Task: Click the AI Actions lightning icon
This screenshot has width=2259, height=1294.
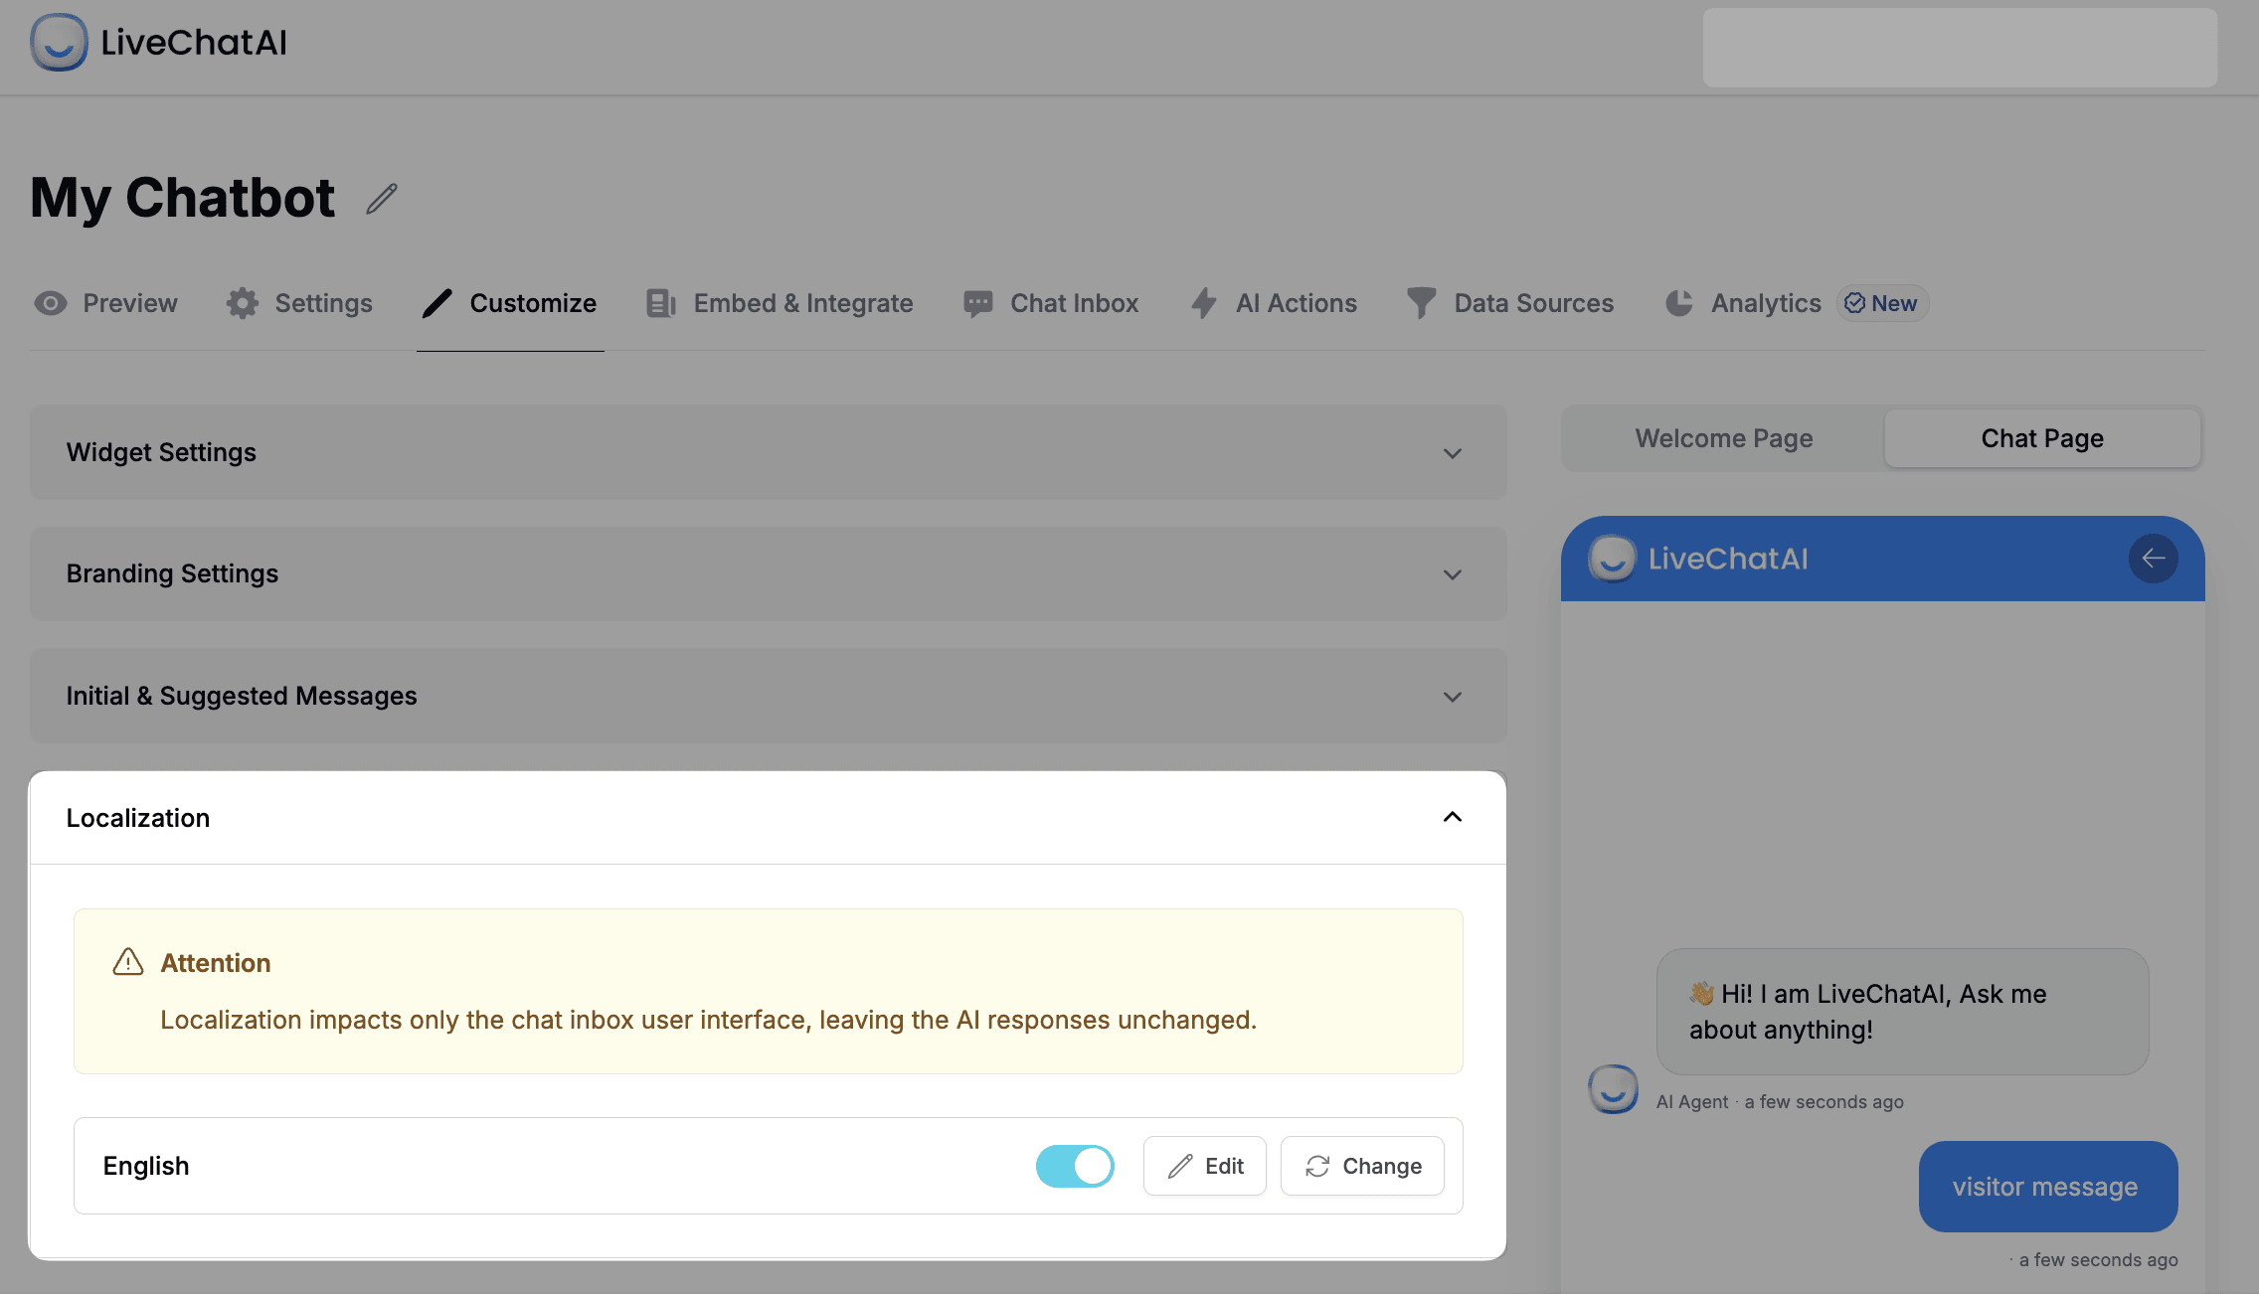Action: [x=1204, y=302]
